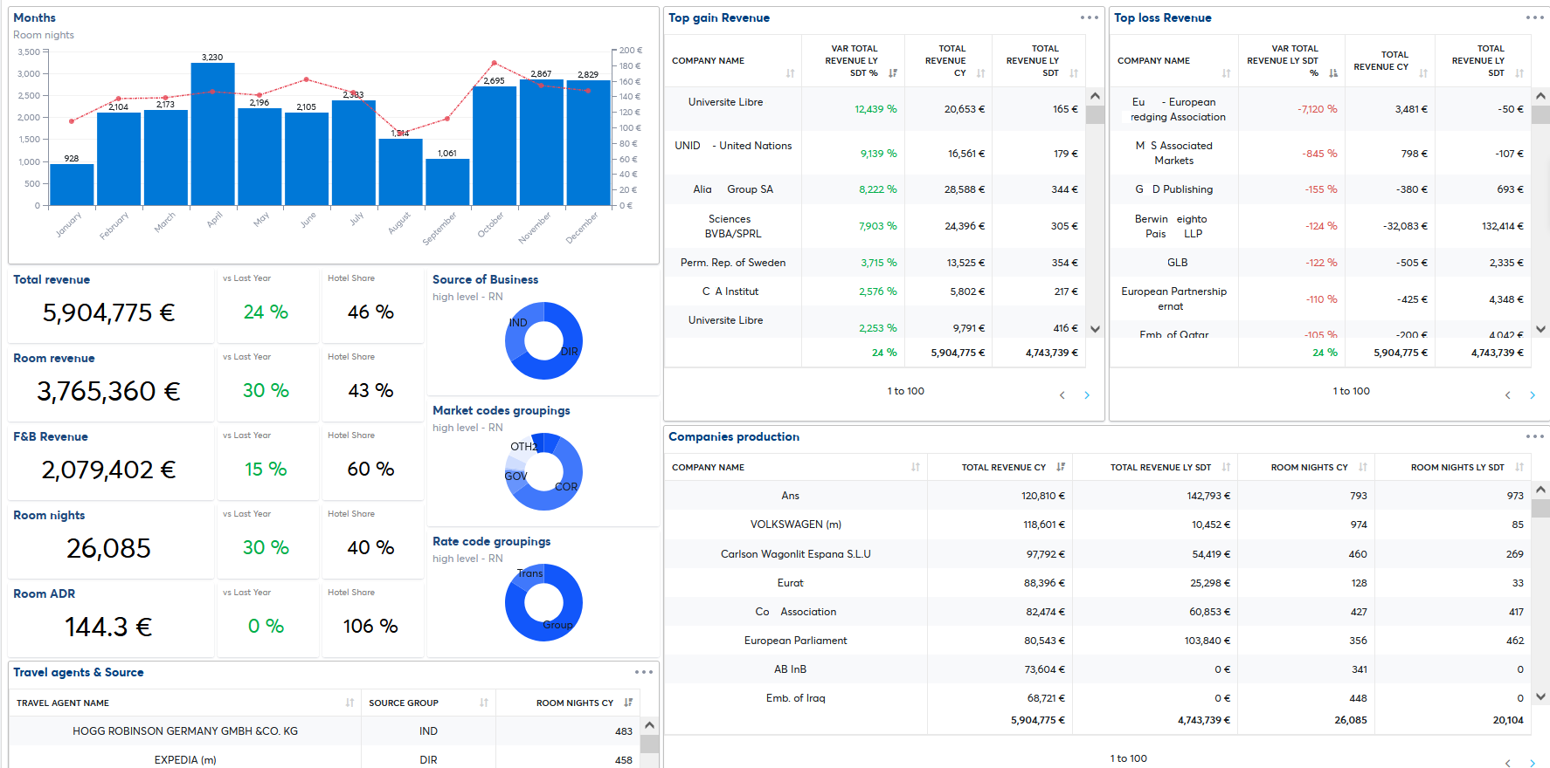The image size is (1550, 768).
Task: Open the F&B Revenue 2,079,402 € card
Action: click(111, 463)
